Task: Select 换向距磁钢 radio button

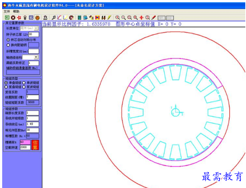Action: (x=8, y=45)
